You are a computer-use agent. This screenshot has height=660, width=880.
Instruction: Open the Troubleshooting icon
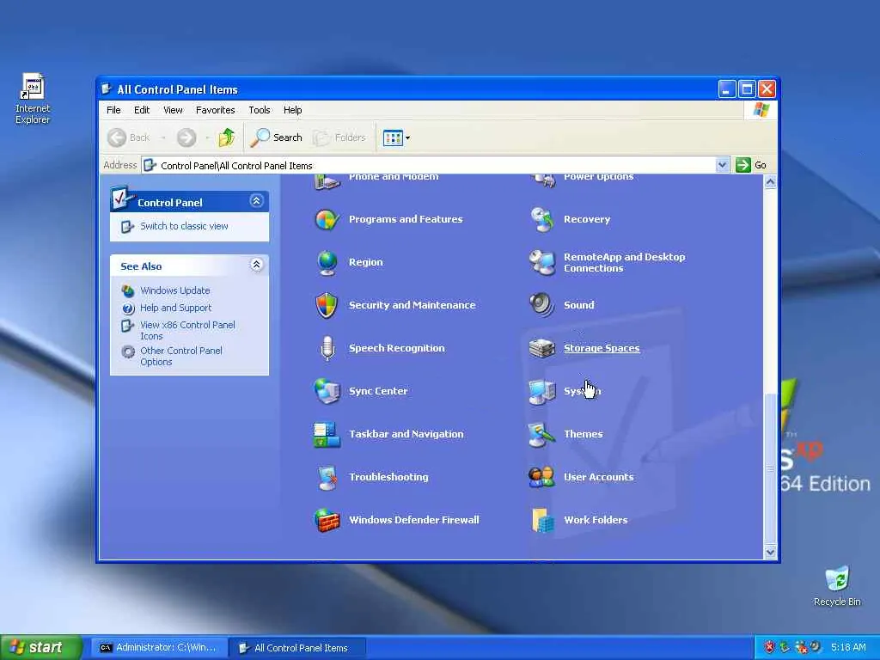pos(327,477)
